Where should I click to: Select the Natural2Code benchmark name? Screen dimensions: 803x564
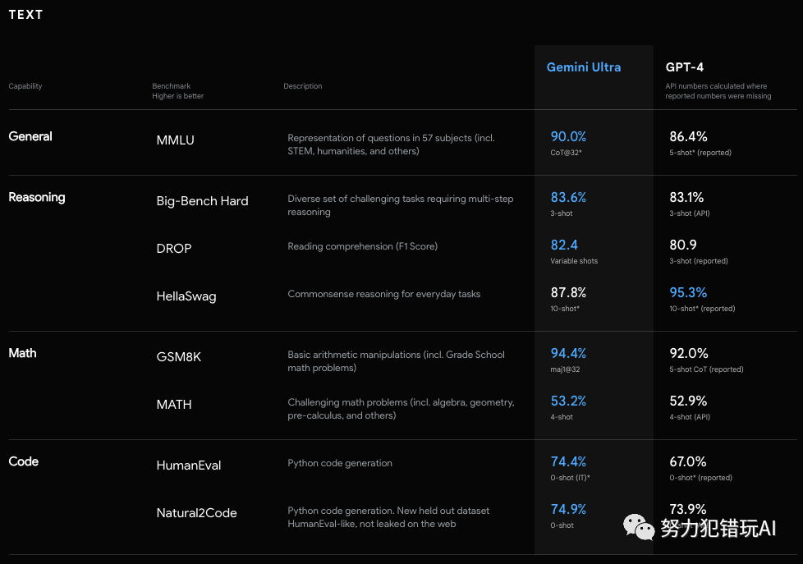(x=196, y=513)
